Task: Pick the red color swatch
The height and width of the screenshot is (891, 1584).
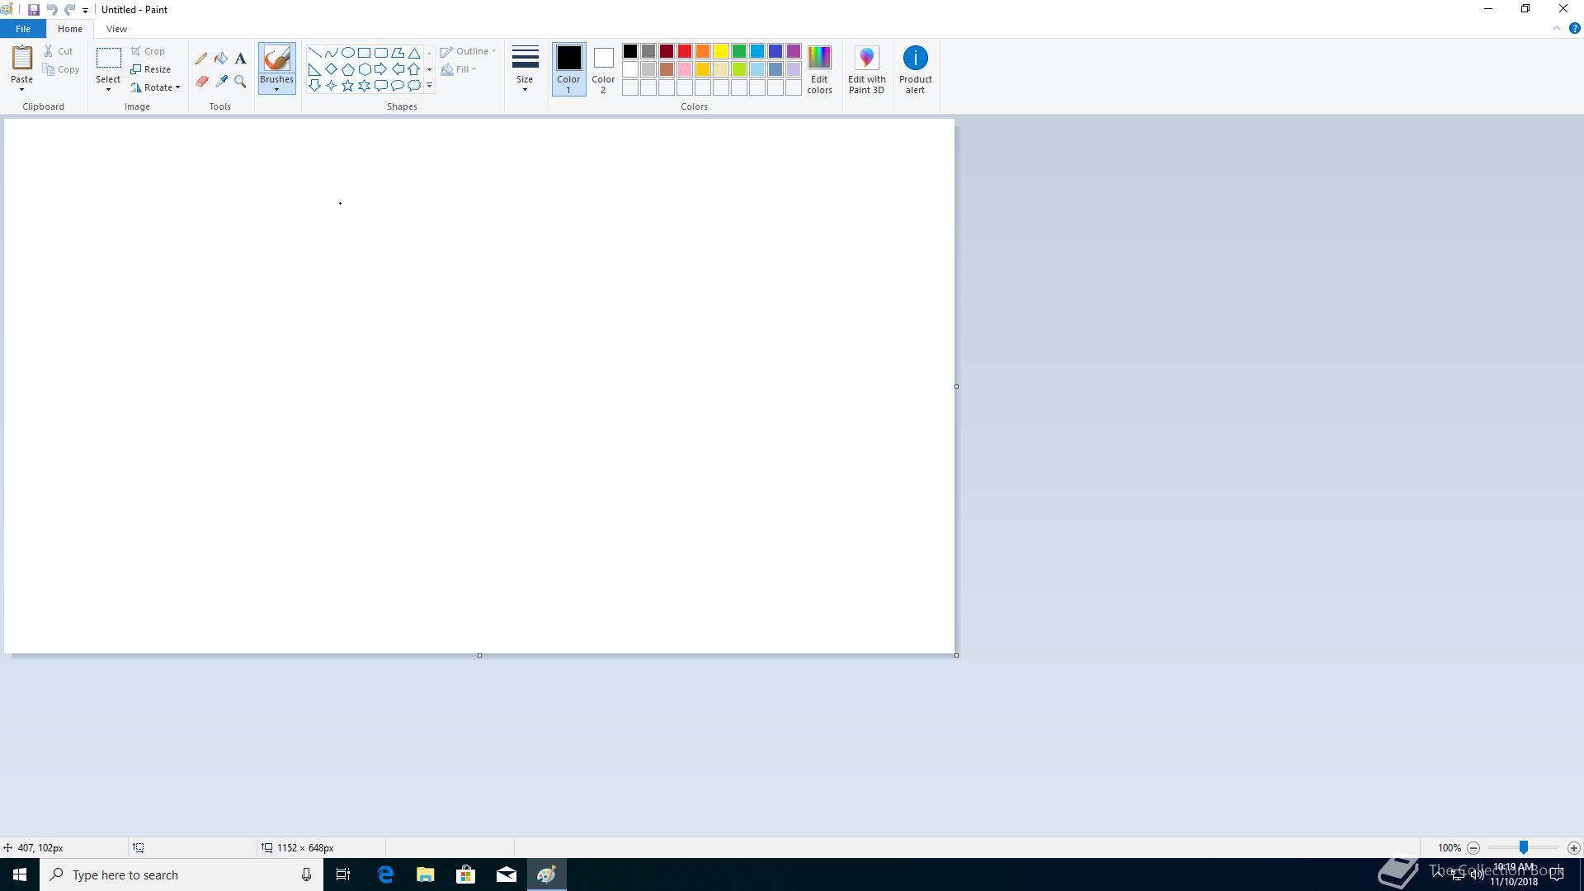Action: 685,52
